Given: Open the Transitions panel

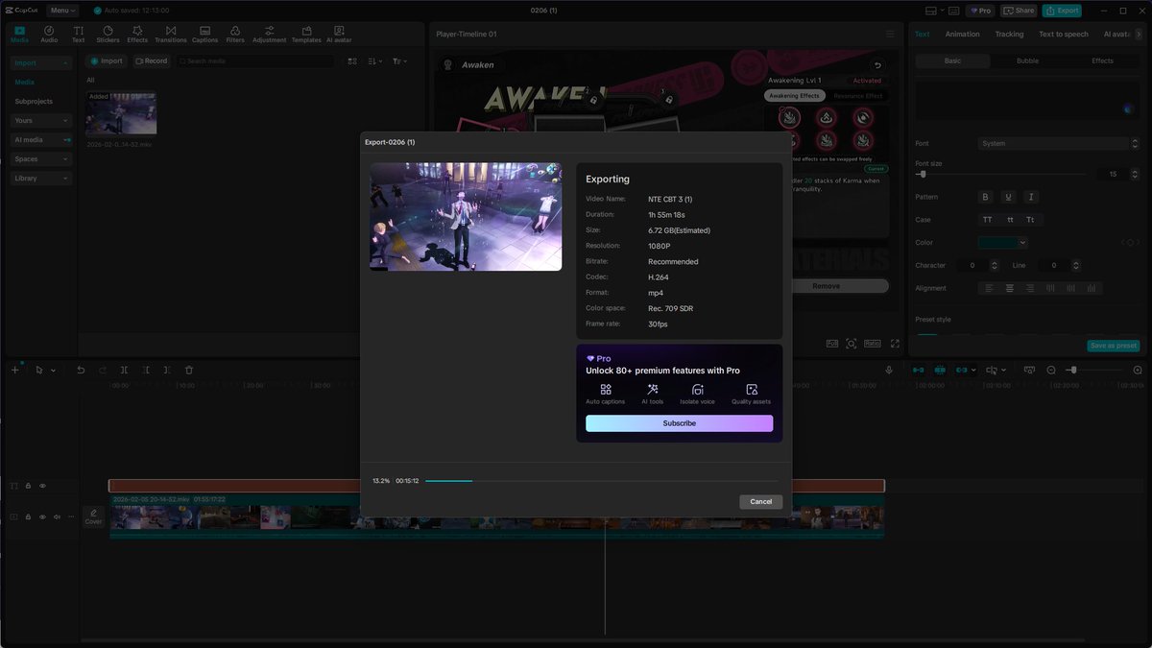Looking at the screenshot, I should 171,35.
